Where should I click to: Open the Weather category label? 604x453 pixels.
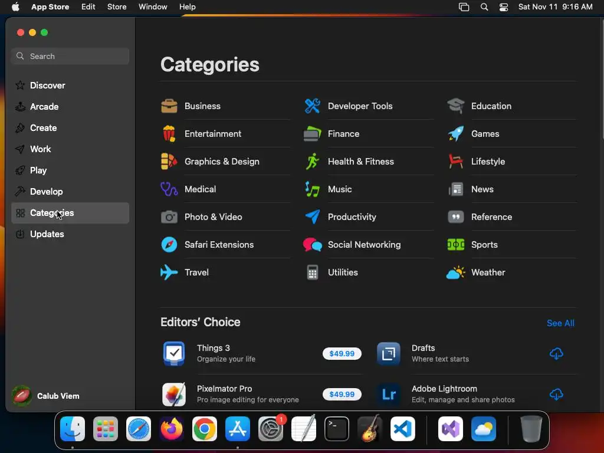tap(488, 273)
